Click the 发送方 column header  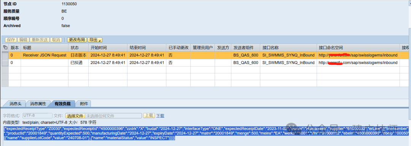[223, 48]
